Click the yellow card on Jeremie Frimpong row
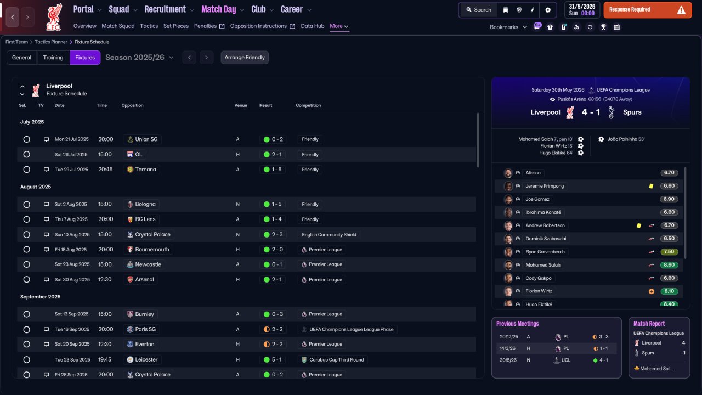 click(651, 186)
